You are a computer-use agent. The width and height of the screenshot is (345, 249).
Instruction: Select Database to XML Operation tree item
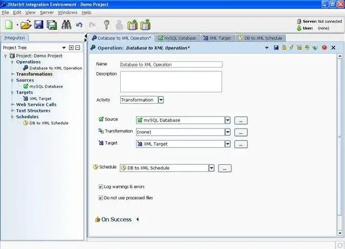coord(53,68)
